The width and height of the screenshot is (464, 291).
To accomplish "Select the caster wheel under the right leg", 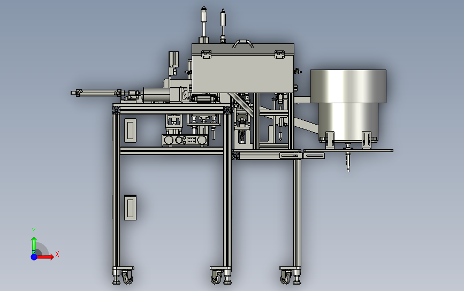I will click(x=286, y=277).
